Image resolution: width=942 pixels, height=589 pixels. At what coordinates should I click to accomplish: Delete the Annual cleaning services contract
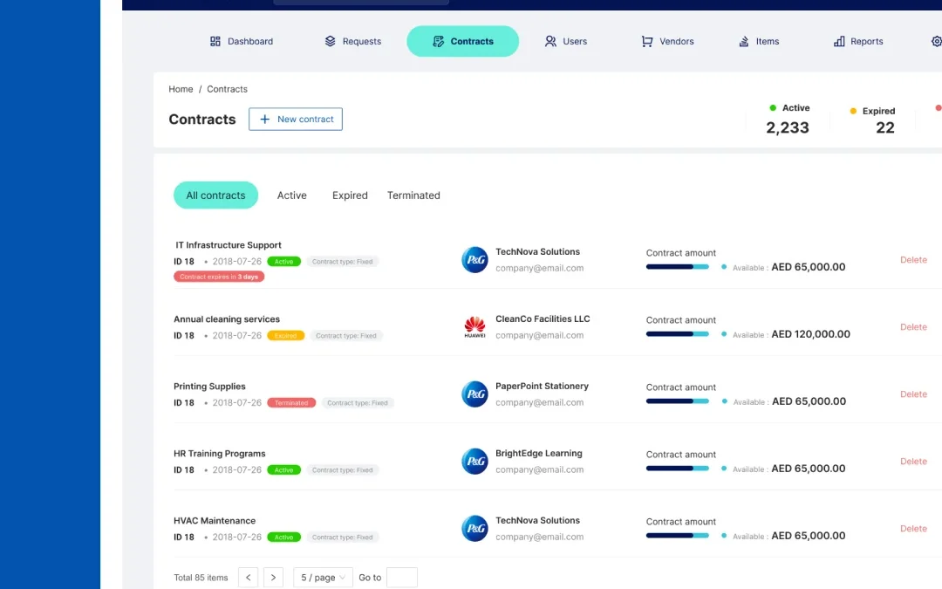coord(913,327)
